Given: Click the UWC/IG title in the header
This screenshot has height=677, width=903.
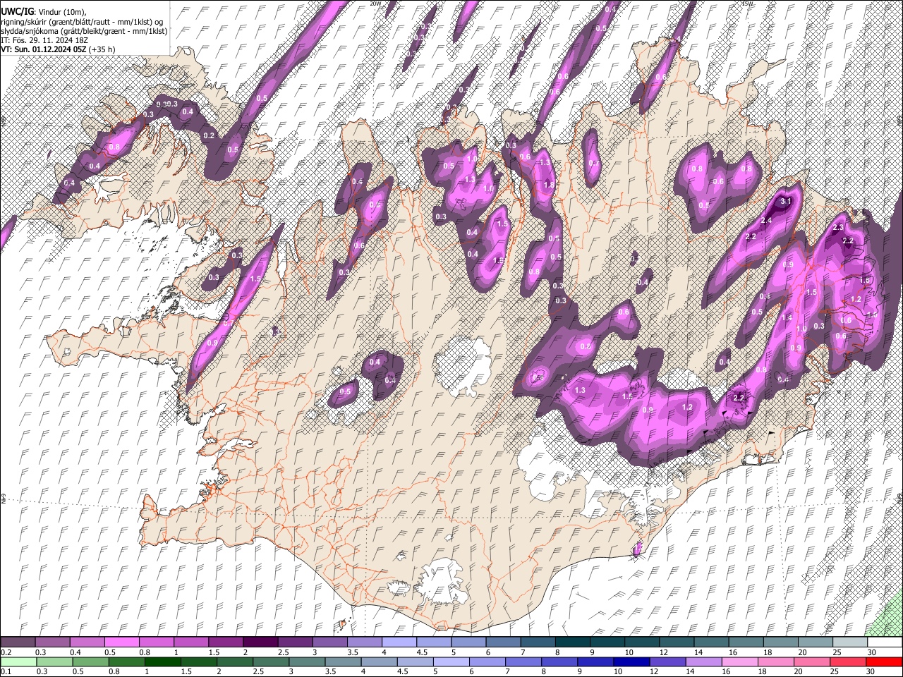Looking at the screenshot, I should point(16,12).
